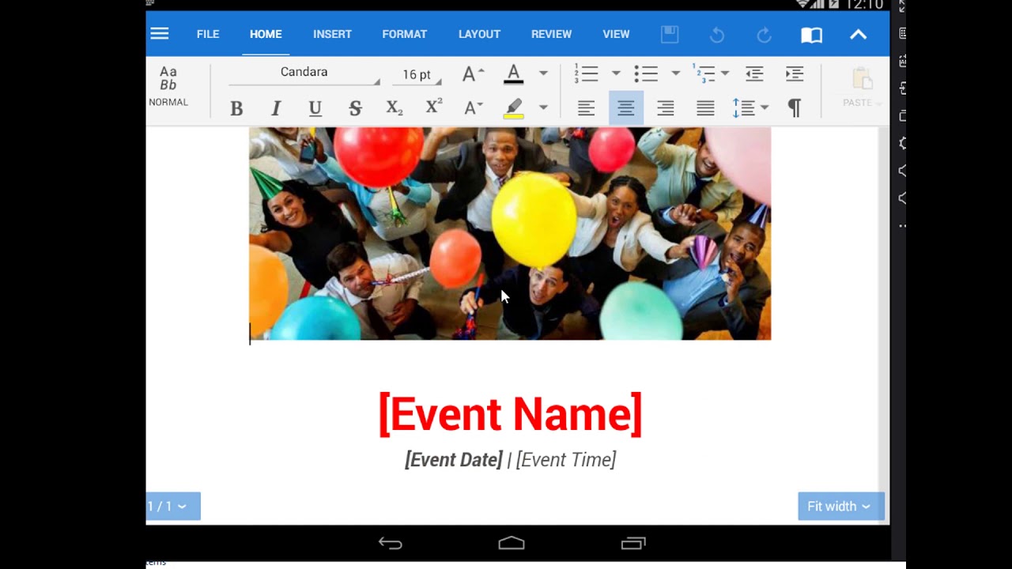The height and width of the screenshot is (569, 1012).
Task: Toggle superscript formatting
Action: point(434,107)
